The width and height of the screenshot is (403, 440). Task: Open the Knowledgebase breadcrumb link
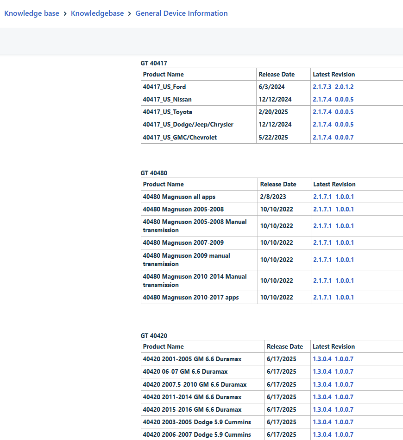[97, 13]
